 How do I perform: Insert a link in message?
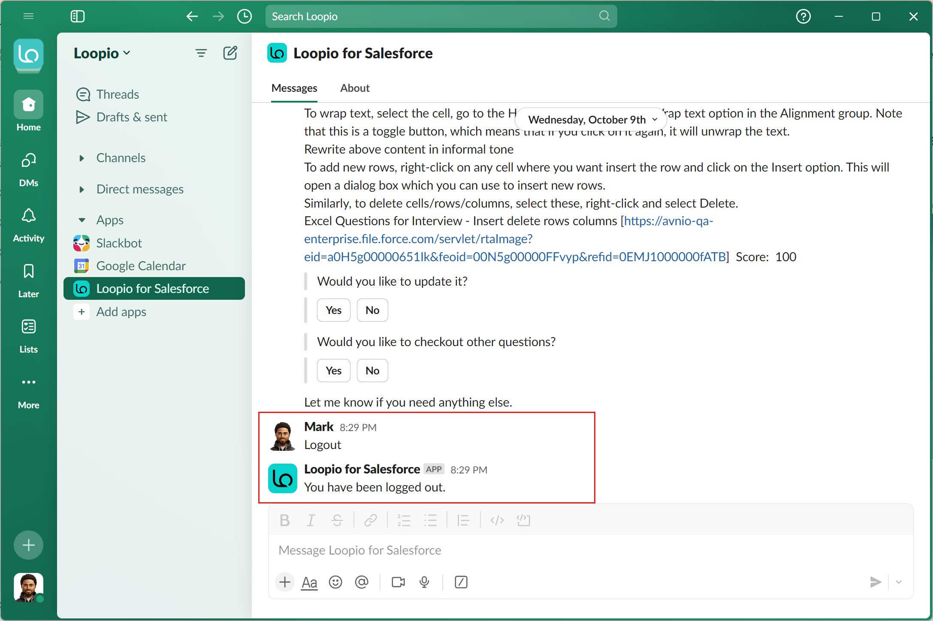[x=370, y=520]
